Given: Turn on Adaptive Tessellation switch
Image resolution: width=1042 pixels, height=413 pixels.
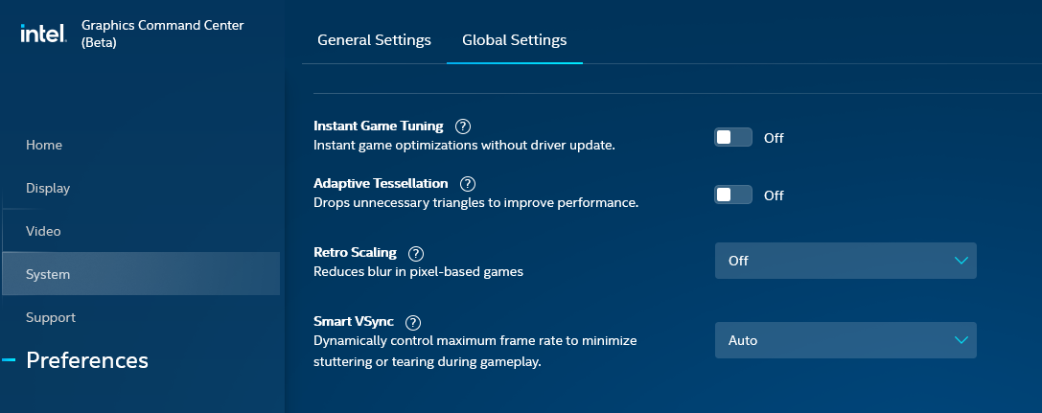Looking at the screenshot, I should point(733,195).
